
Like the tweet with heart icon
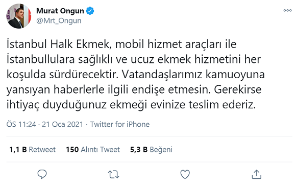185,174
